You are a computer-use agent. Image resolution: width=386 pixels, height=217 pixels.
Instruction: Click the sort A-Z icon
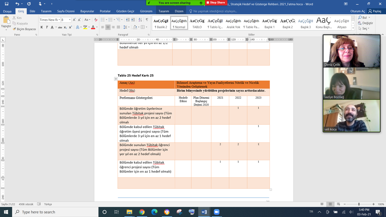click(x=139, y=20)
